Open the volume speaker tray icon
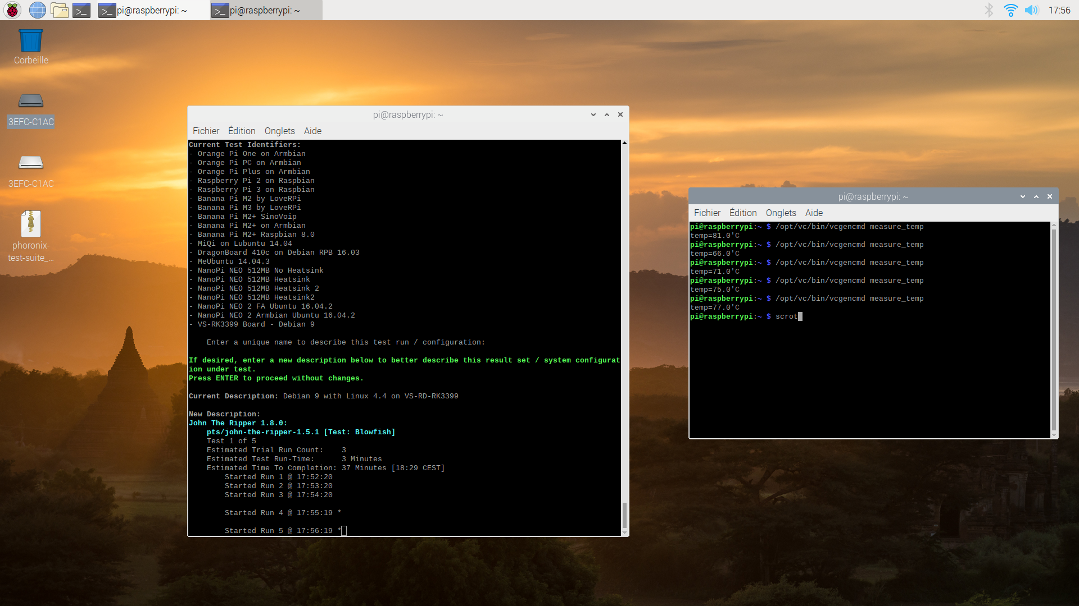The width and height of the screenshot is (1079, 606). 1032,10
